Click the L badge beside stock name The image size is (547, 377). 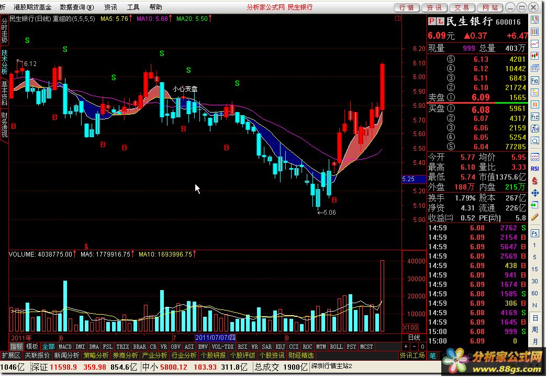coord(440,21)
